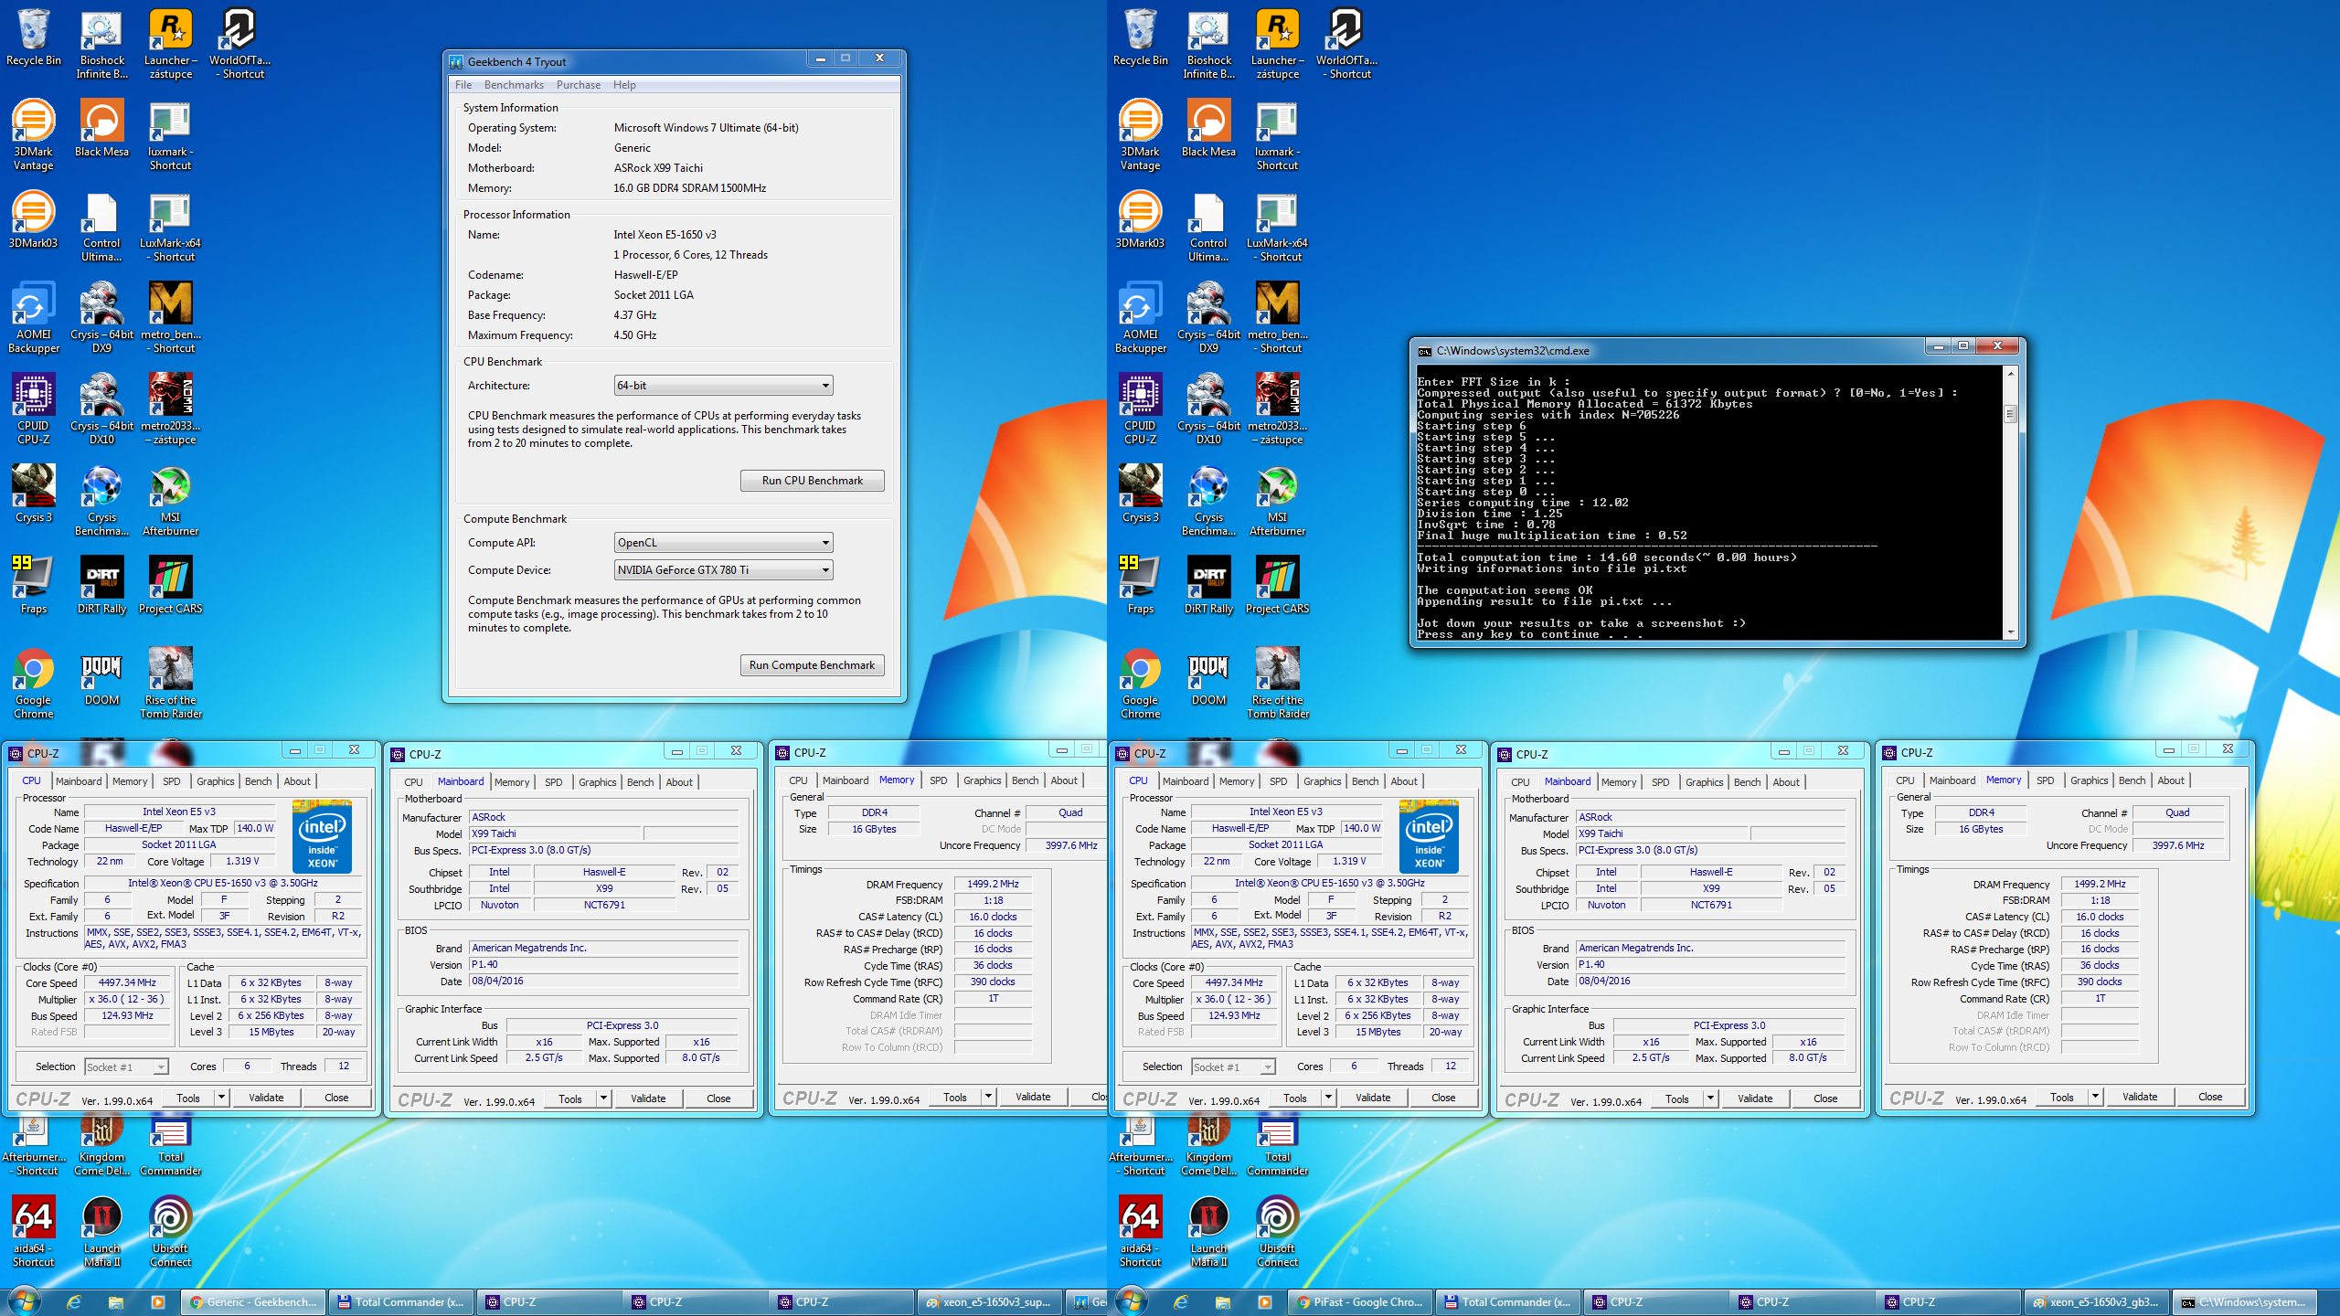The width and height of the screenshot is (2340, 1316).
Task: Switch to SPD tab in leftmost CPU-Z
Action: (x=172, y=781)
